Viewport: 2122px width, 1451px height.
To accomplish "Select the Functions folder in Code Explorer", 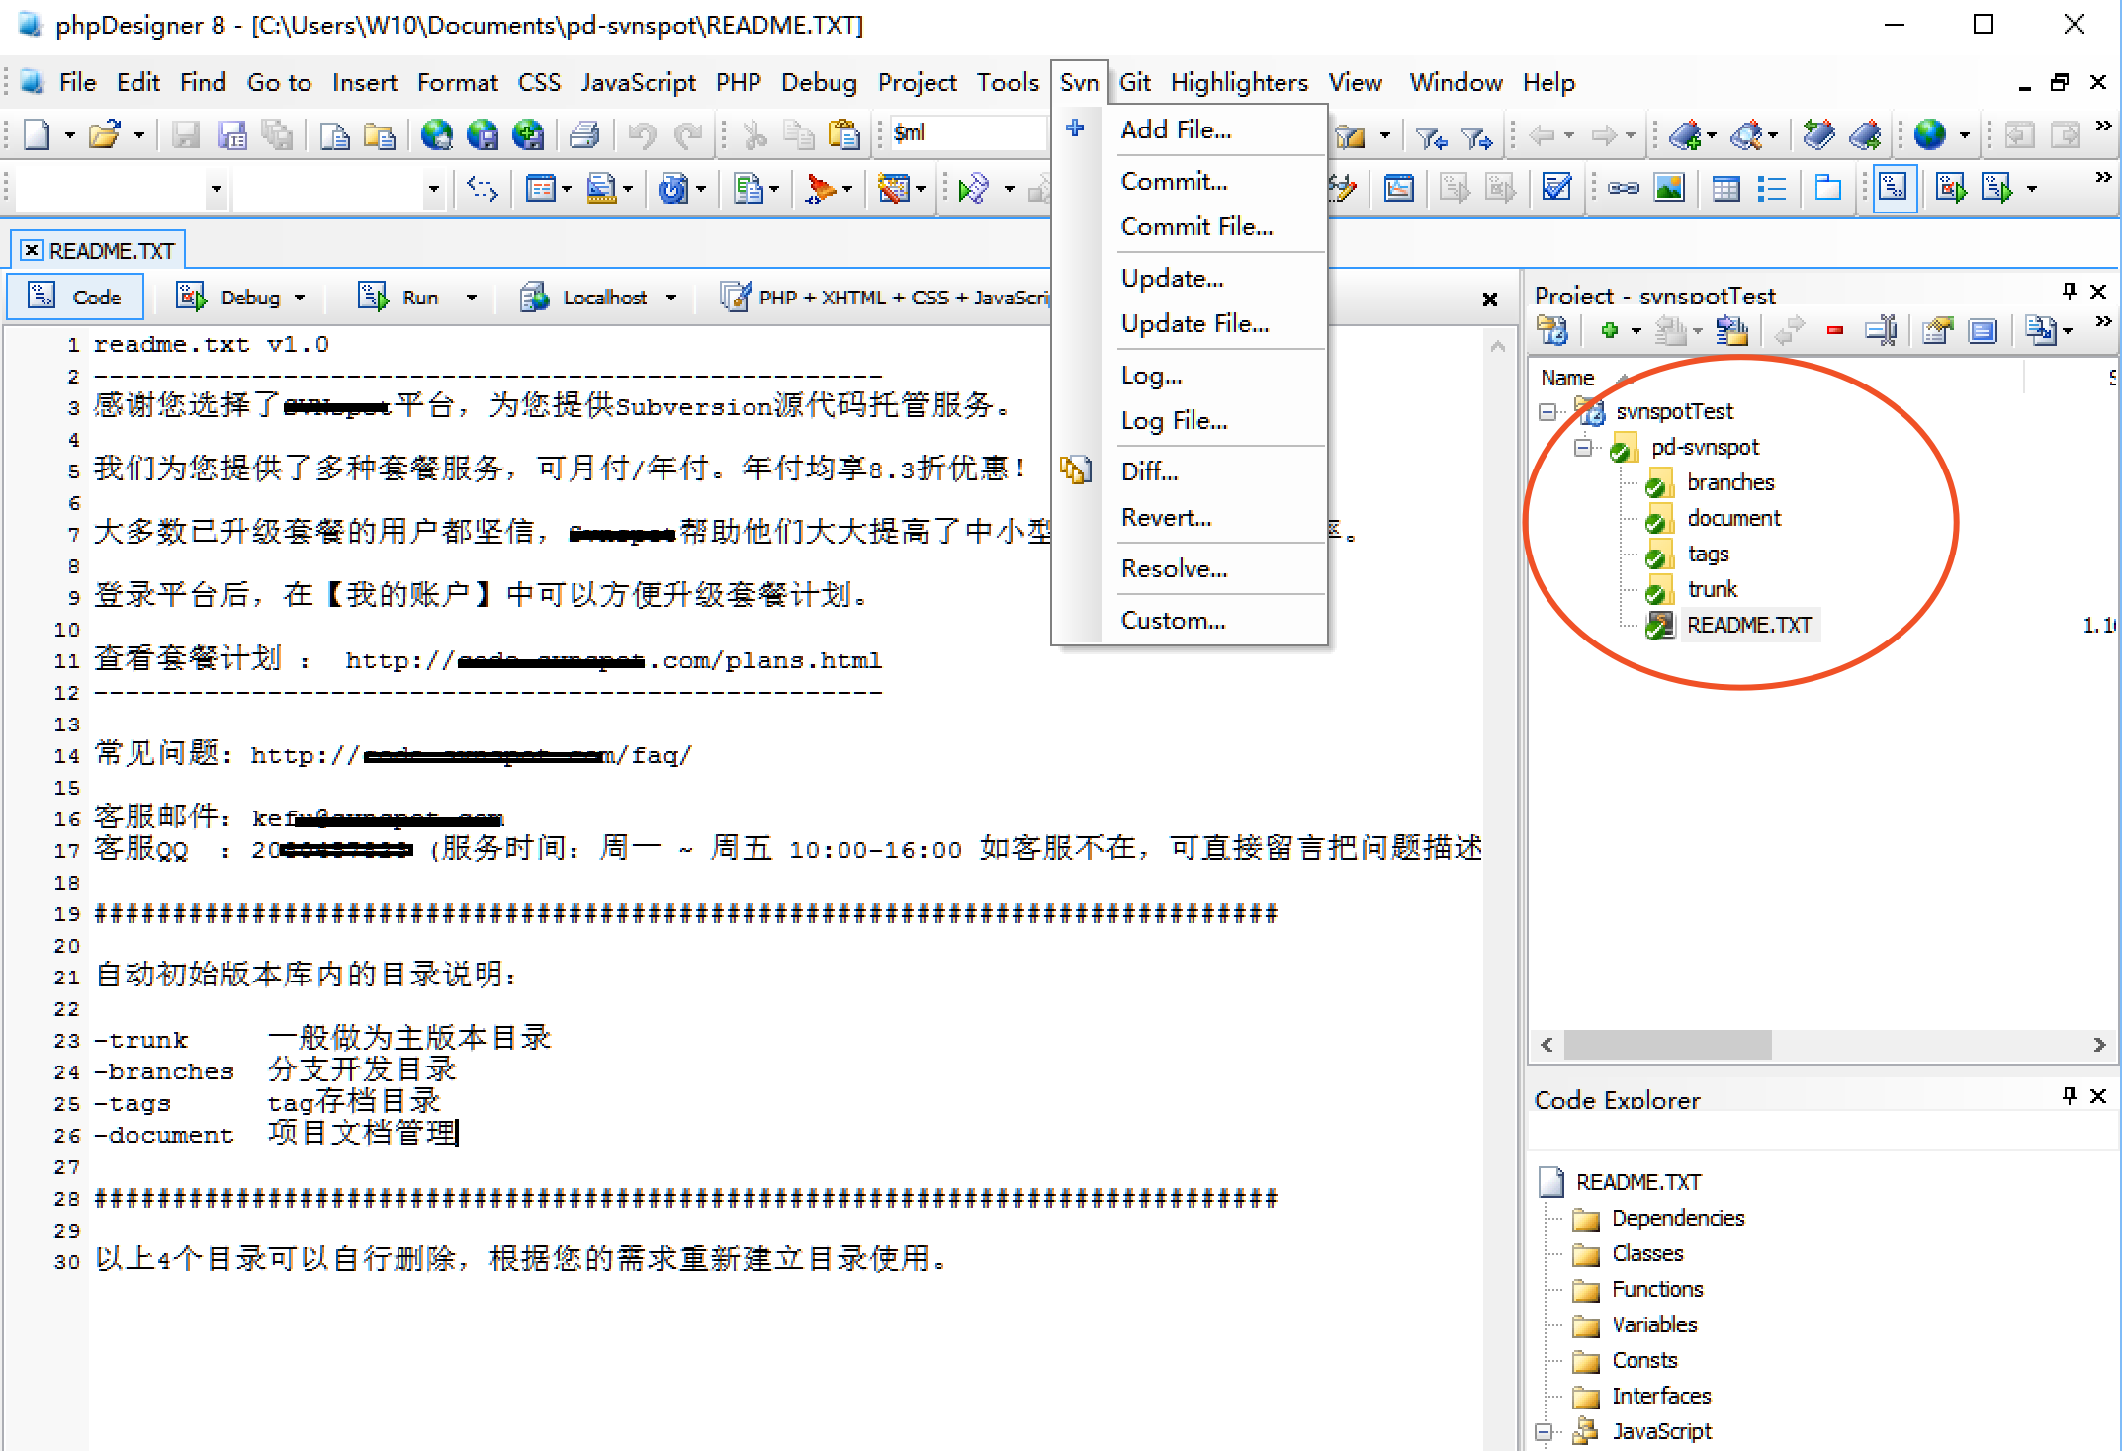I will (1657, 1289).
